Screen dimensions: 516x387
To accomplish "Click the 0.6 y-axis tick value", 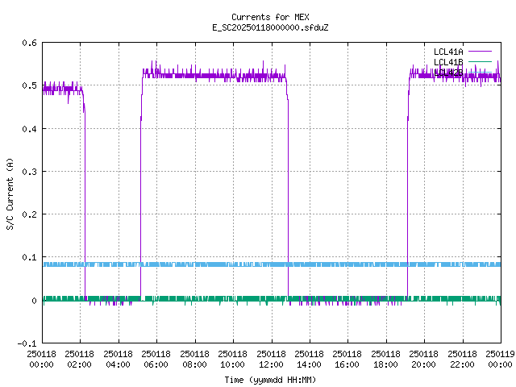I will [x=29, y=43].
